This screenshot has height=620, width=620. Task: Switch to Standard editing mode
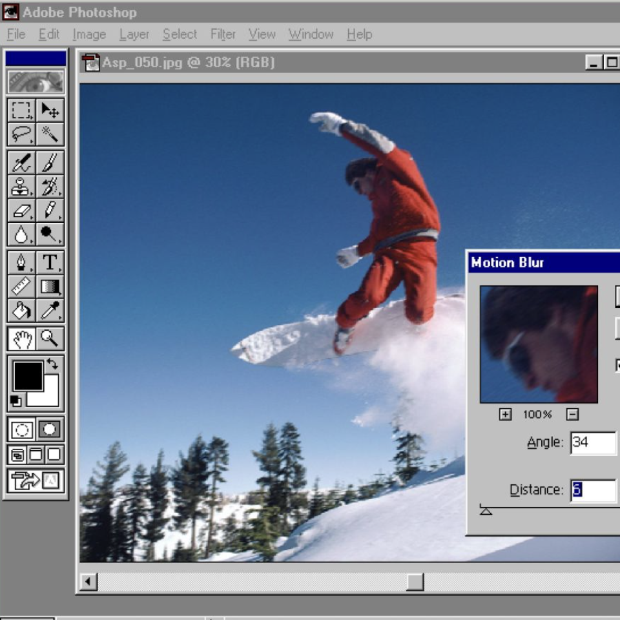click(x=21, y=429)
